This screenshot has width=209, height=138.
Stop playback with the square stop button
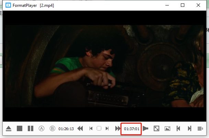tap(20, 128)
